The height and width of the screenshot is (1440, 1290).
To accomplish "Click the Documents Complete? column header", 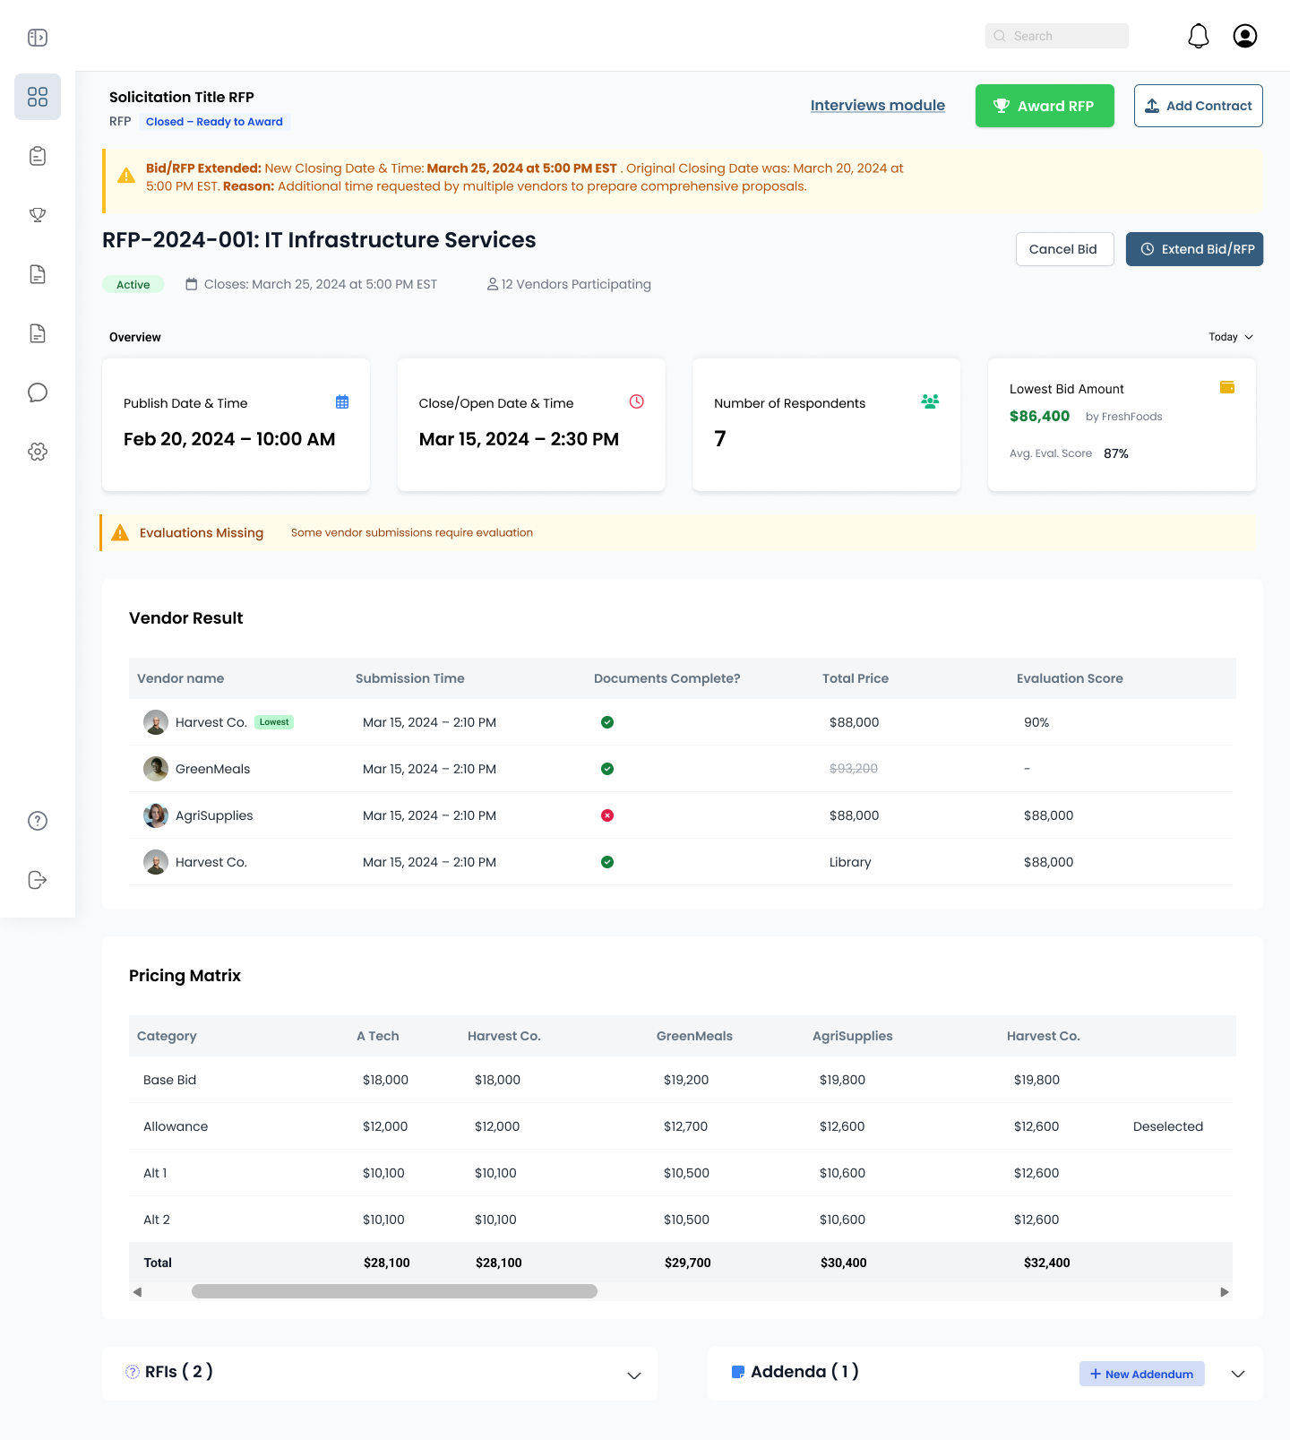I will tap(667, 678).
